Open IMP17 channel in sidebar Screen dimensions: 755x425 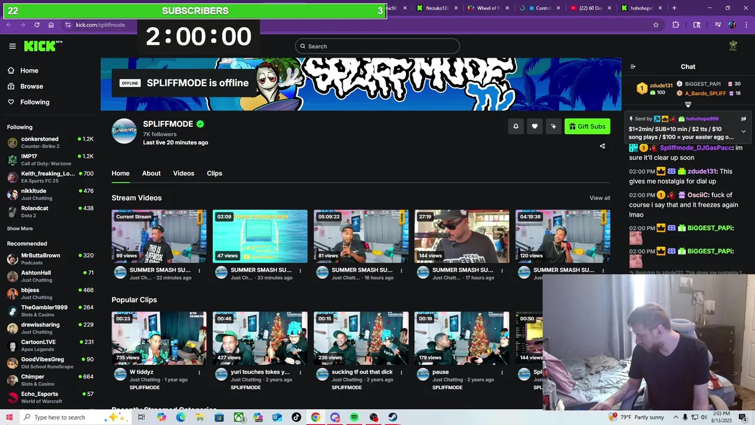(50, 159)
